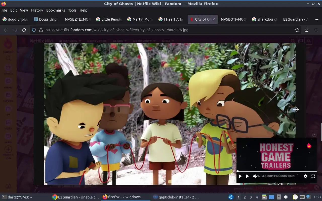Screen dimensions: 322x201
Task: Reload the current page
Action: click(24, 30)
